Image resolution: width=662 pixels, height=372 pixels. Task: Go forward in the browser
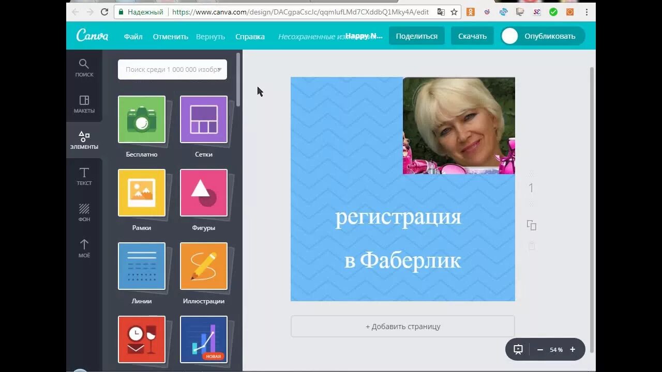click(x=90, y=11)
